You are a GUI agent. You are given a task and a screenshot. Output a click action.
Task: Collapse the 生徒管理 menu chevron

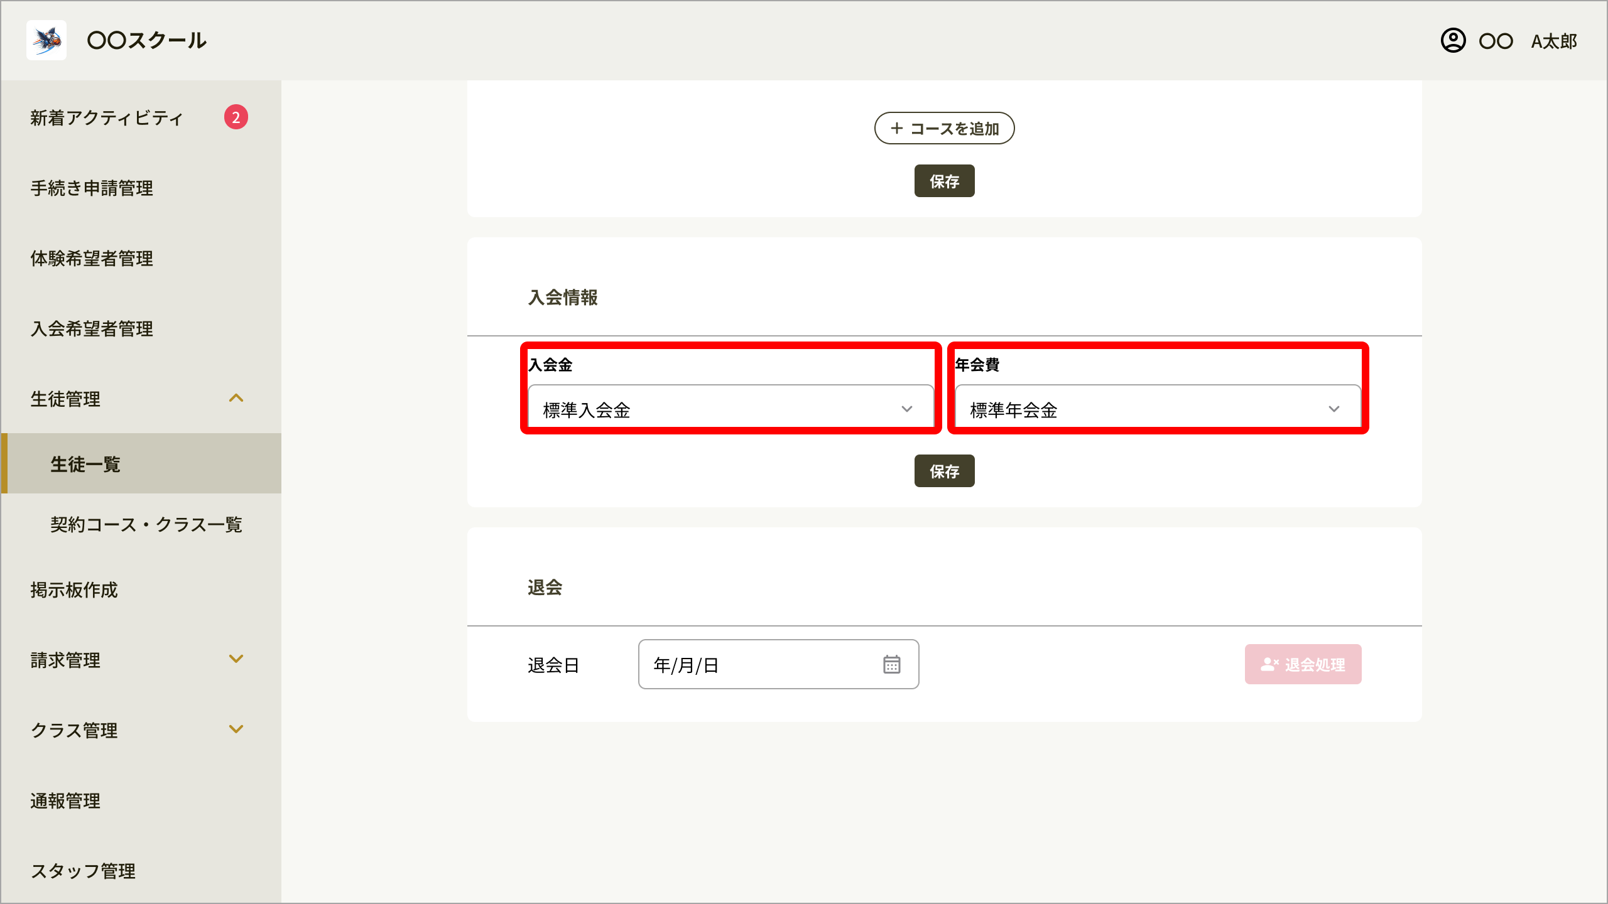coord(236,398)
